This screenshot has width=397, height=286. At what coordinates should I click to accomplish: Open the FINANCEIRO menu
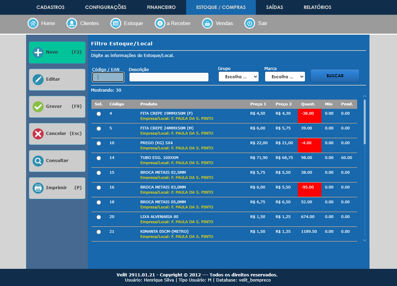pos(161,7)
